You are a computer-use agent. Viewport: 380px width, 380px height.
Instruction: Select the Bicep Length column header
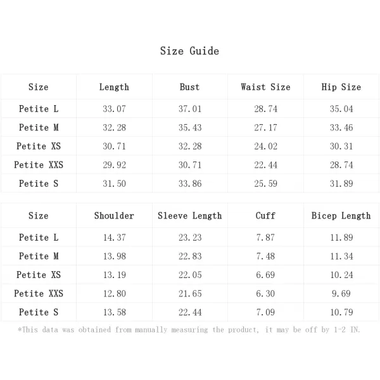[x=341, y=216]
